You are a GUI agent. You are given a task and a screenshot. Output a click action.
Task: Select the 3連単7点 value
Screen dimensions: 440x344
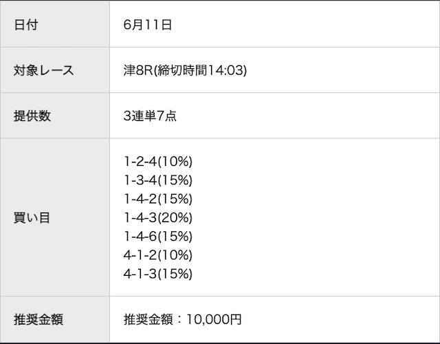click(150, 116)
